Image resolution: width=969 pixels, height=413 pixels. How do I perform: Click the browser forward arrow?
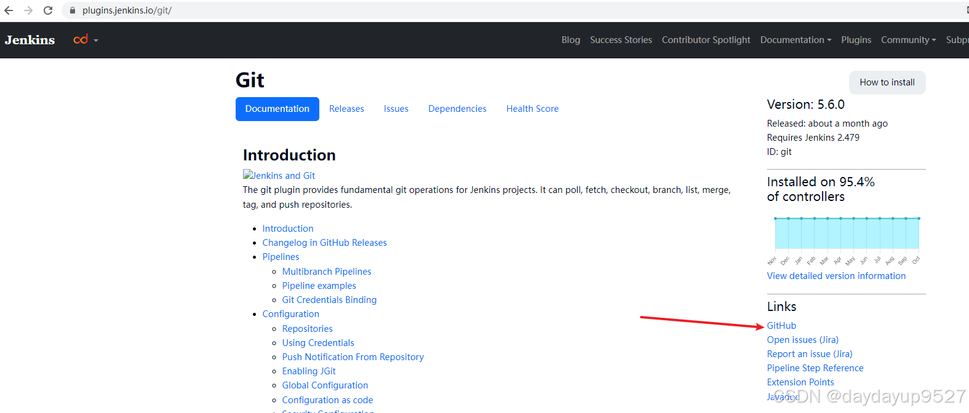(28, 10)
